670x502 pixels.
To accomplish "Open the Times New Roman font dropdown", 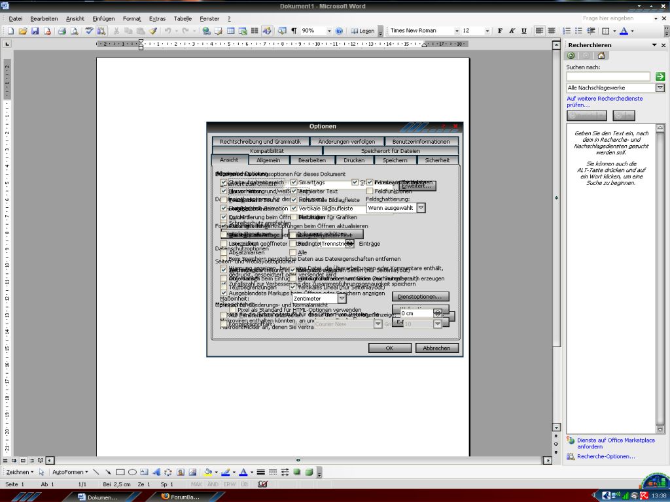I will pyautogui.click(x=457, y=31).
